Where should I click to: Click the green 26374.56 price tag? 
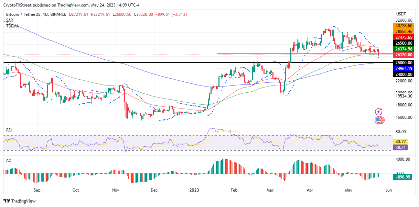tap(404, 49)
